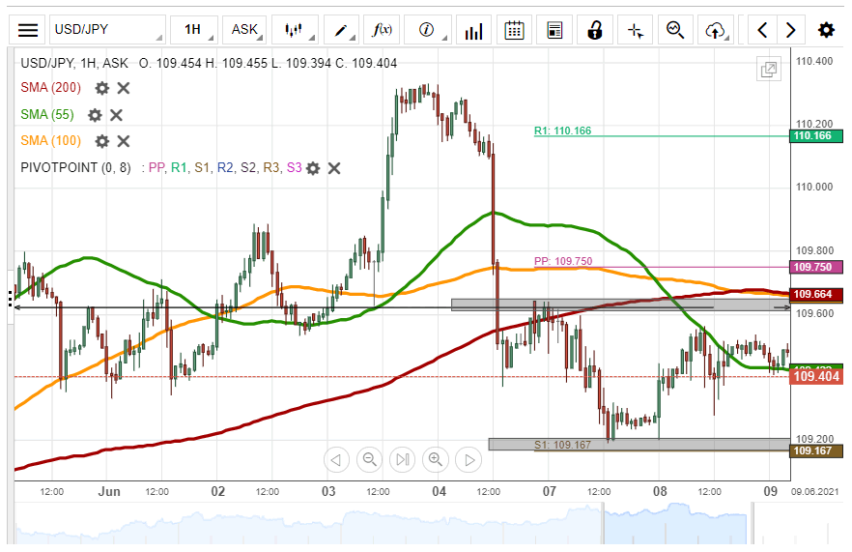
Task: Open the hamburger main menu
Action: click(x=28, y=30)
